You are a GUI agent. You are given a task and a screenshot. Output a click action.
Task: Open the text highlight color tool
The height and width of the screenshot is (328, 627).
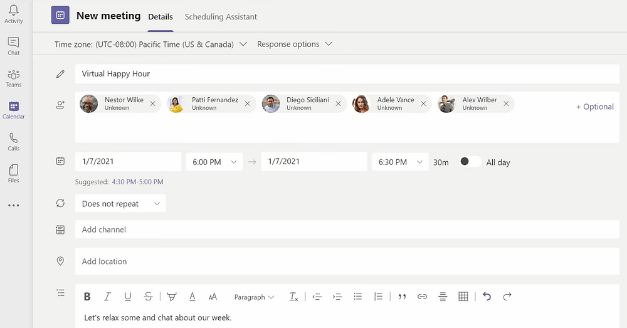172,297
